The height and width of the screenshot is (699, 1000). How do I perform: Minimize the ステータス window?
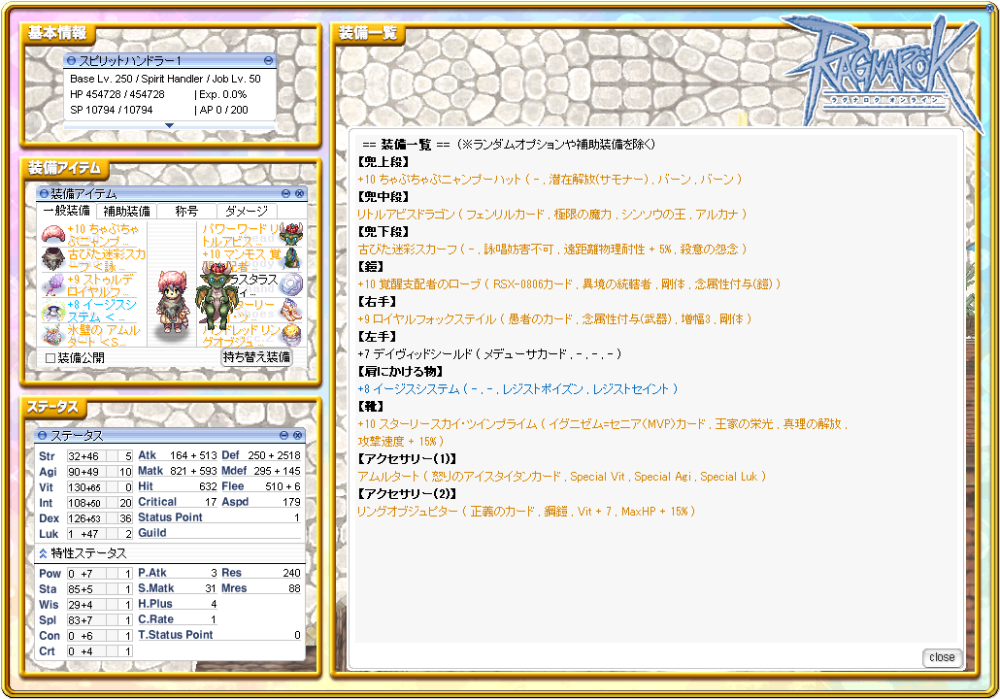(x=283, y=435)
